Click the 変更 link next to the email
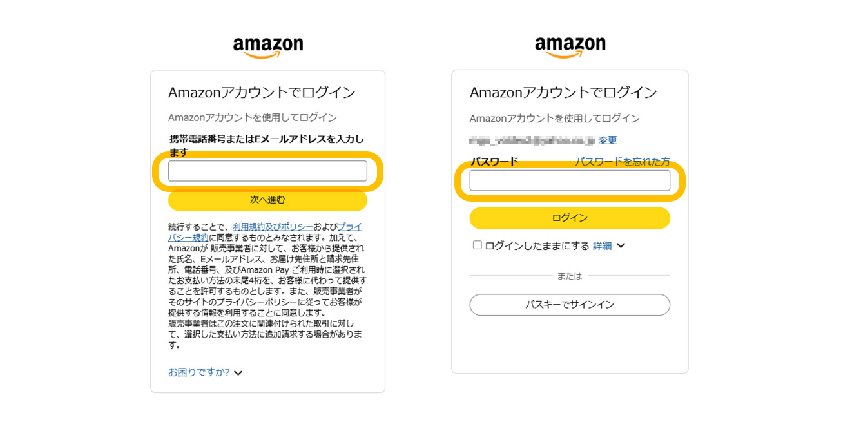 point(607,140)
